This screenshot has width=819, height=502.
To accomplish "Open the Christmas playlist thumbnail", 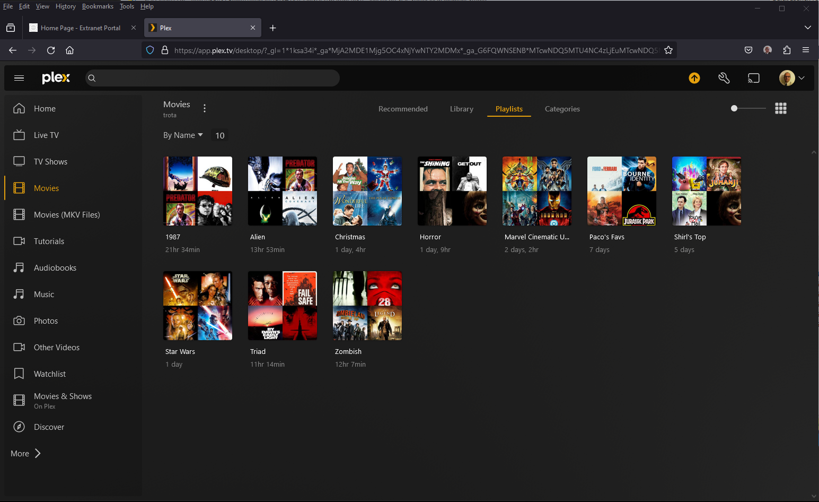I will click(x=367, y=191).
